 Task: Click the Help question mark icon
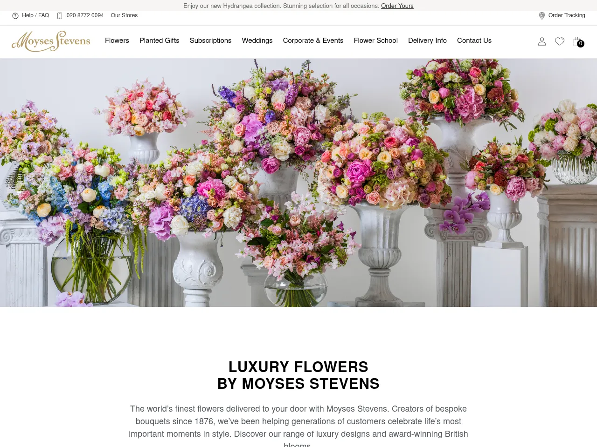pos(15,16)
